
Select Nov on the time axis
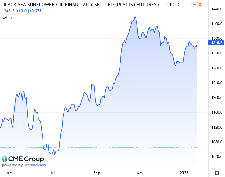pyautogui.click(x=140, y=173)
